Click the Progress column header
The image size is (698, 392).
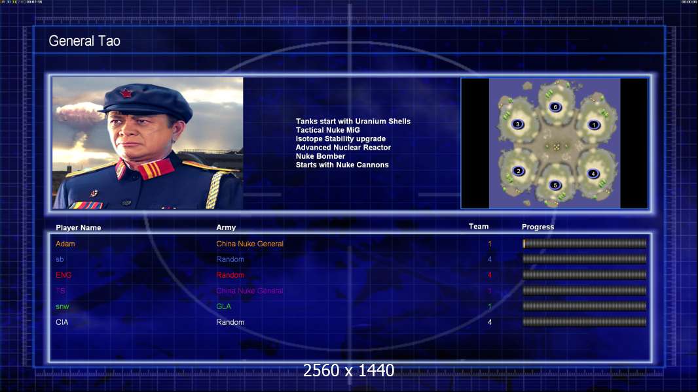pyautogui.click(x=538, y=227)
